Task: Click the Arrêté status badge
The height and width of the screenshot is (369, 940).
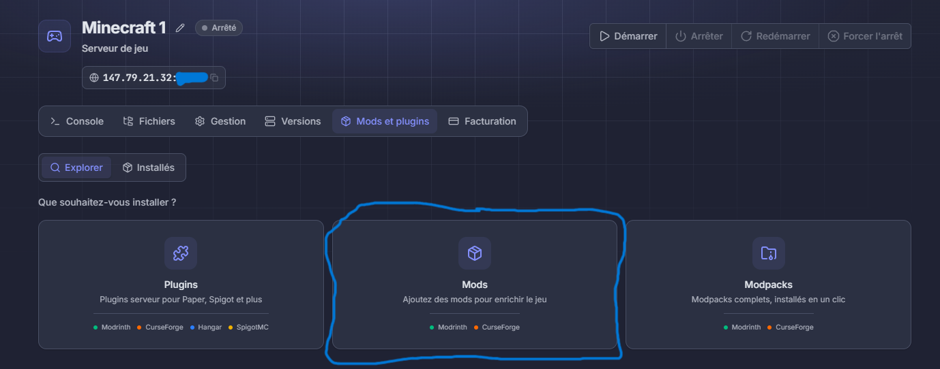Action: click(x=219, y=28)
